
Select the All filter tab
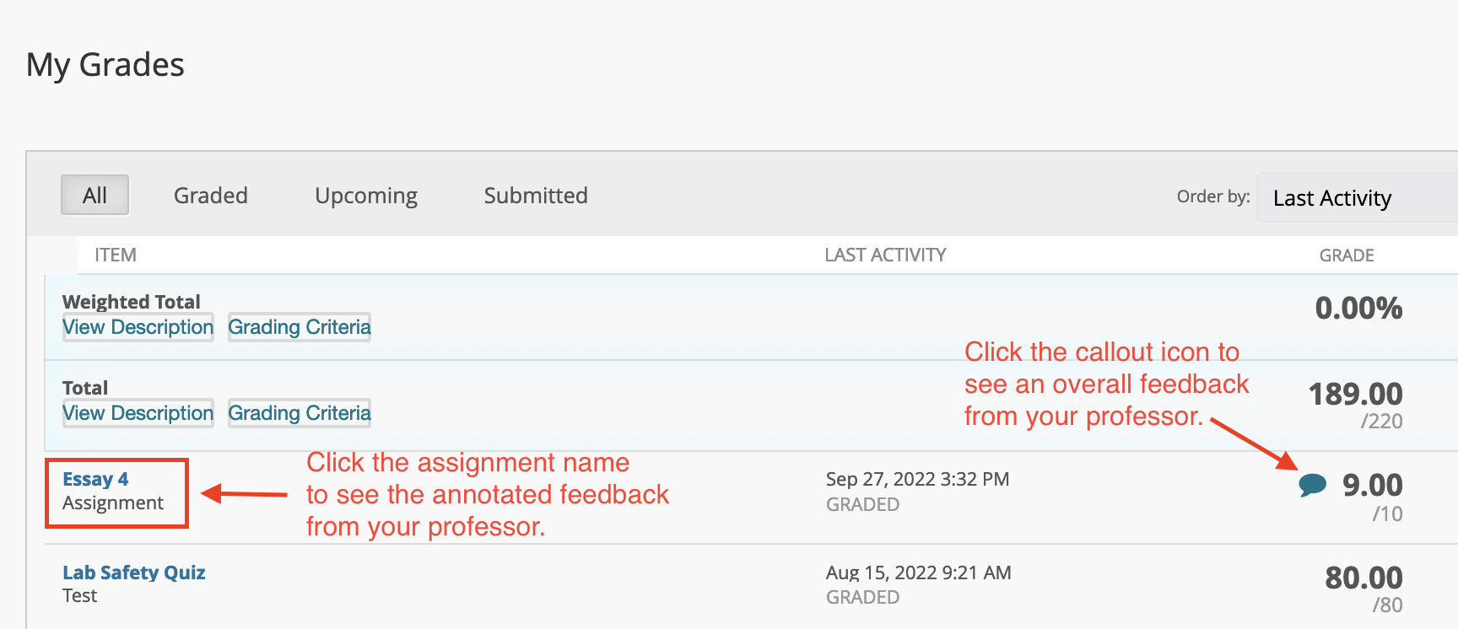94,196
